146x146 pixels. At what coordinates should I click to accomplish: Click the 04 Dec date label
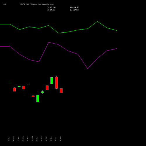pyautogui.click(x=60, y=139)
